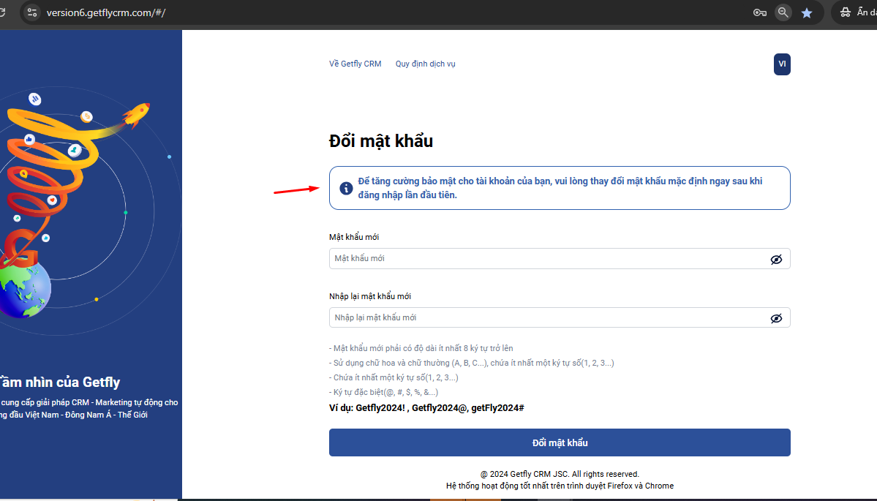Toggle visibility for Nhập lại mật khẩu mới
The image size is (877, 501).
coord(776,318)
